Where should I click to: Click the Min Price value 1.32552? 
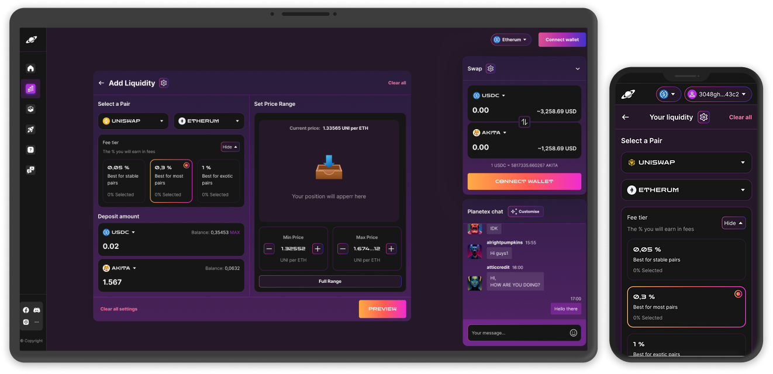click(293, 249)
